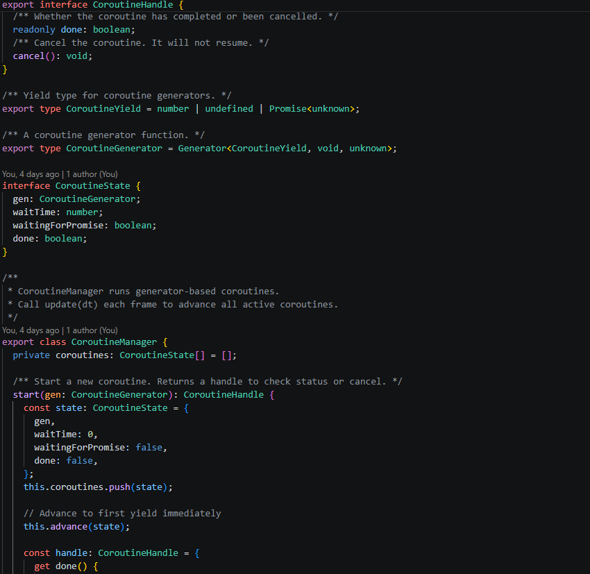Click 'Generator<CoroutineYield, void, unknown>' type
590x574 pixels.
pyautogui.click(x=285, y=149)
